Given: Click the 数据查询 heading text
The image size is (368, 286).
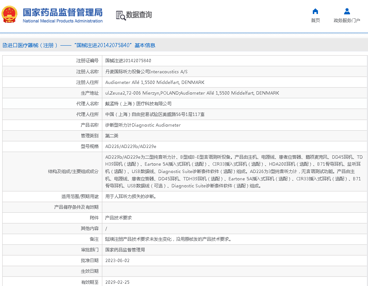Looking at the screenshot, I should click(x=139, y=15).
